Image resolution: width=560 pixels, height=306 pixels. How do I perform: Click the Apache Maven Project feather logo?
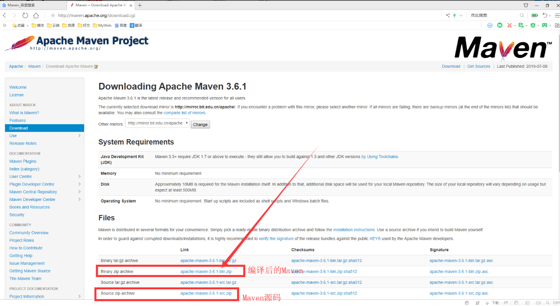(77, 43)
